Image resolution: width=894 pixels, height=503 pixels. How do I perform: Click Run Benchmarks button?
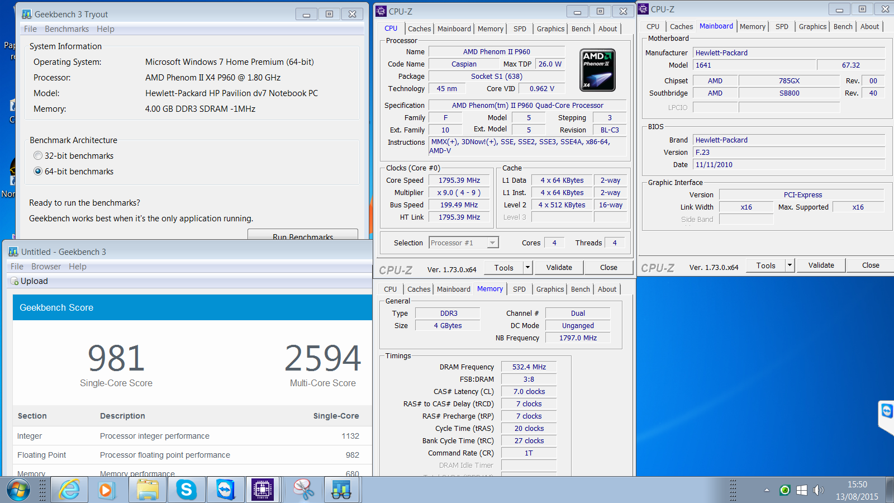point(303,235)
